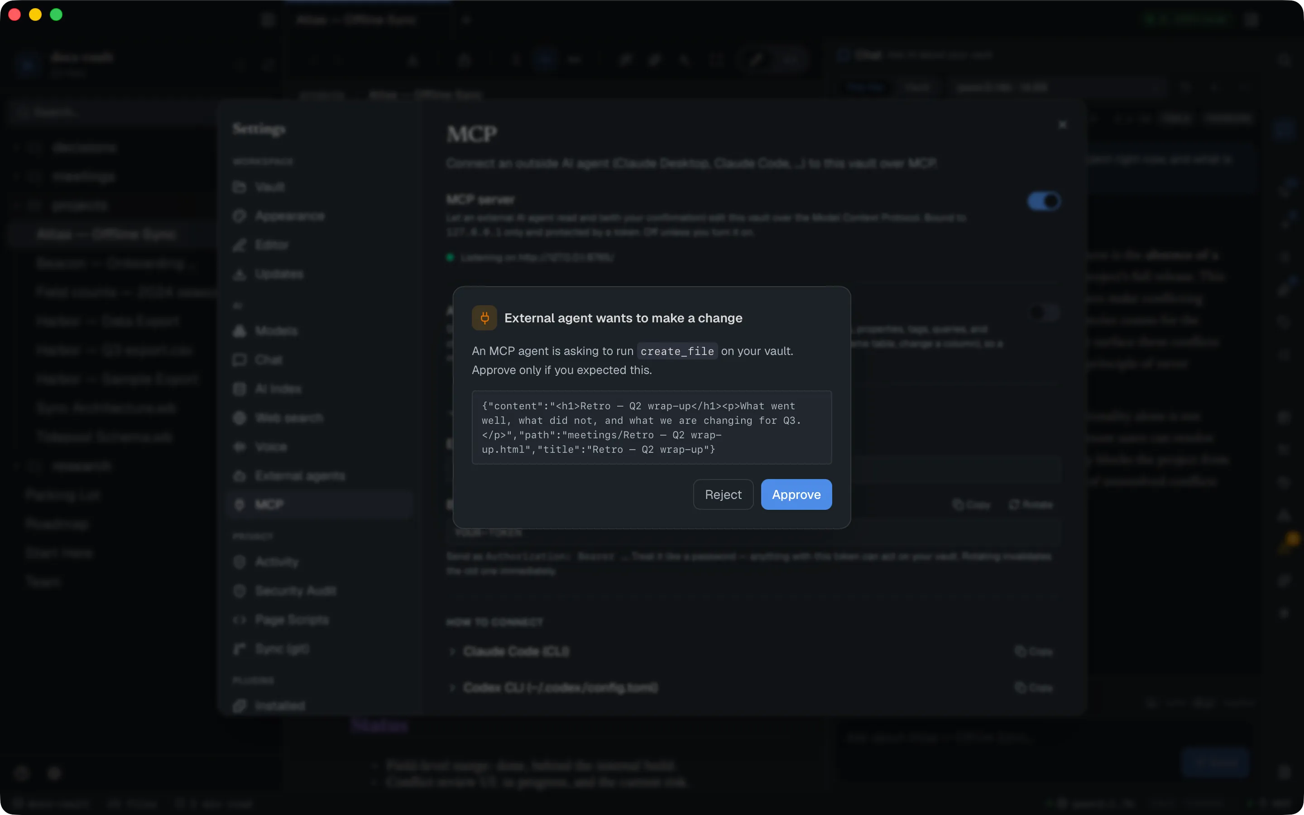Image resolution: width=1304 pixels, height=815 pixels.
Task: Click the create_file code label
Action: [677, 351]
